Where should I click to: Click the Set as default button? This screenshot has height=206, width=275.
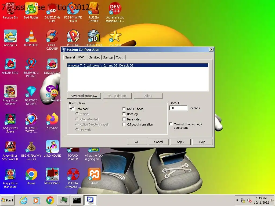(117, 96)
